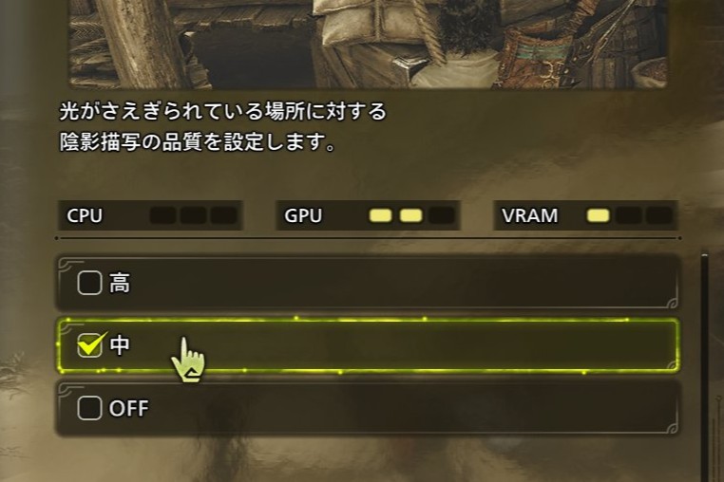Click the preview image thumbnail

coord(368,44)
